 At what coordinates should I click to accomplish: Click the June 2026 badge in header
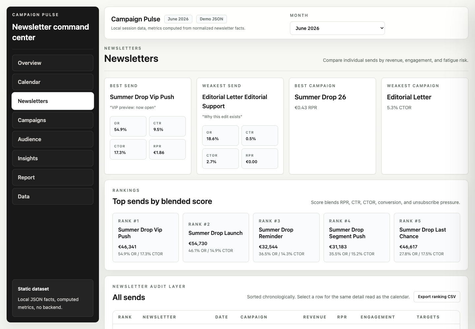178,19
